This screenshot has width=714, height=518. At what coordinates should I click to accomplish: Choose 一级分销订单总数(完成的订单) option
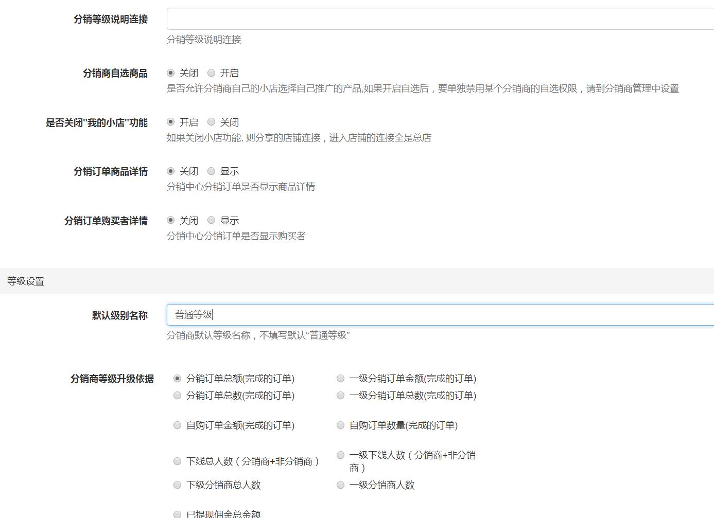point(340,396)
